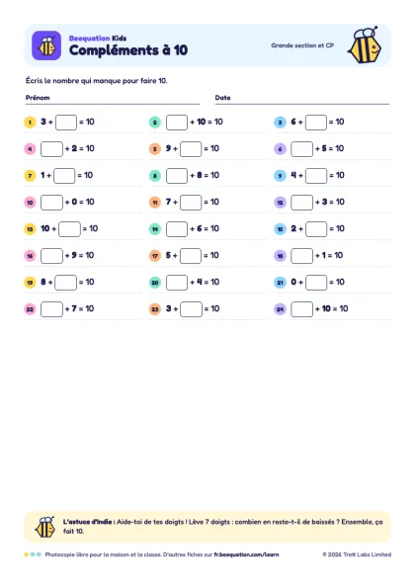Click the answer box before + 2 = 10

pyautogui.click(x=51, y=149)
